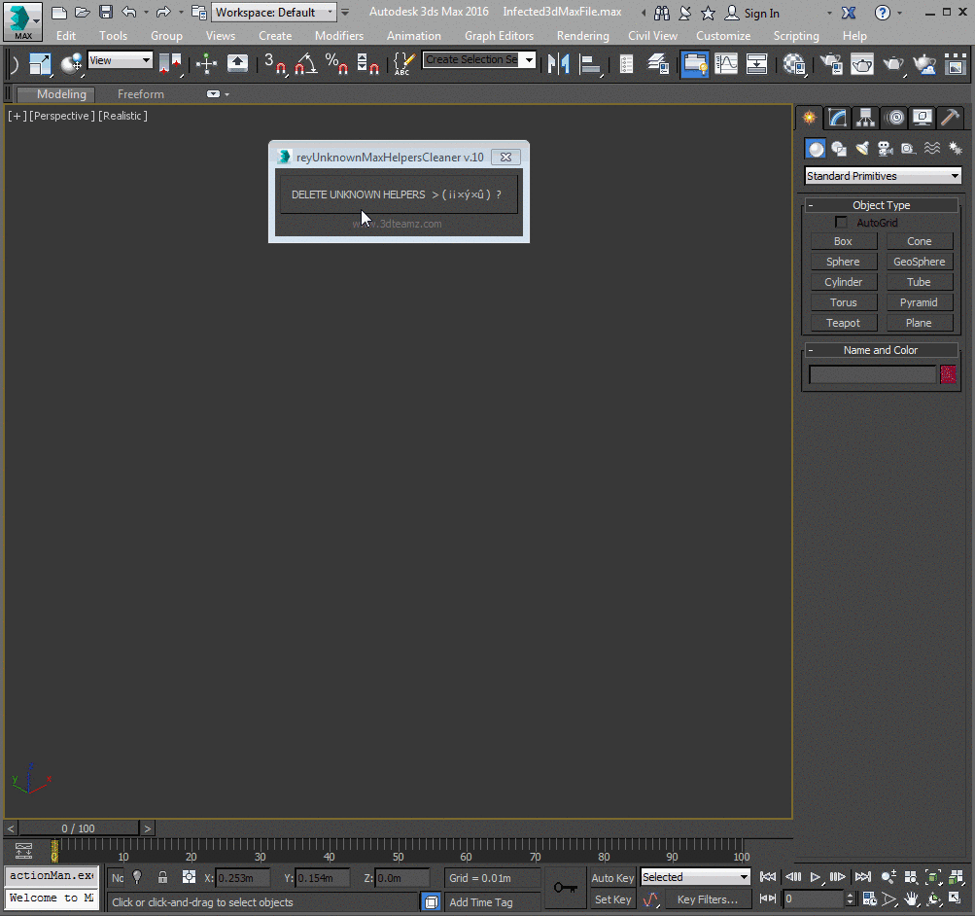Click the Play Animation button
This screenshot has height=916, width=975.
tap(816, 877)
